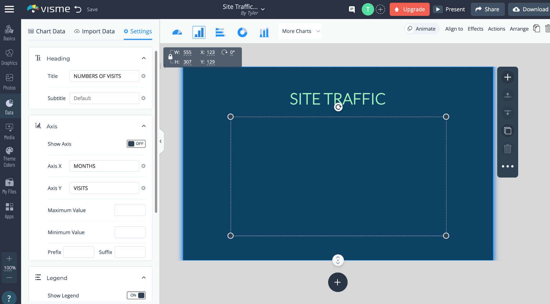Add new slide with side panel plus
This screenshot has height=304, width=550.
[508, 77]
